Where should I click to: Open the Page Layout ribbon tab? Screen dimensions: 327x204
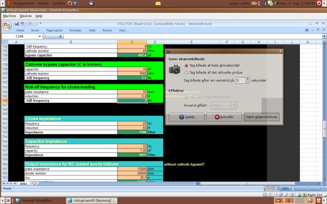54,30
